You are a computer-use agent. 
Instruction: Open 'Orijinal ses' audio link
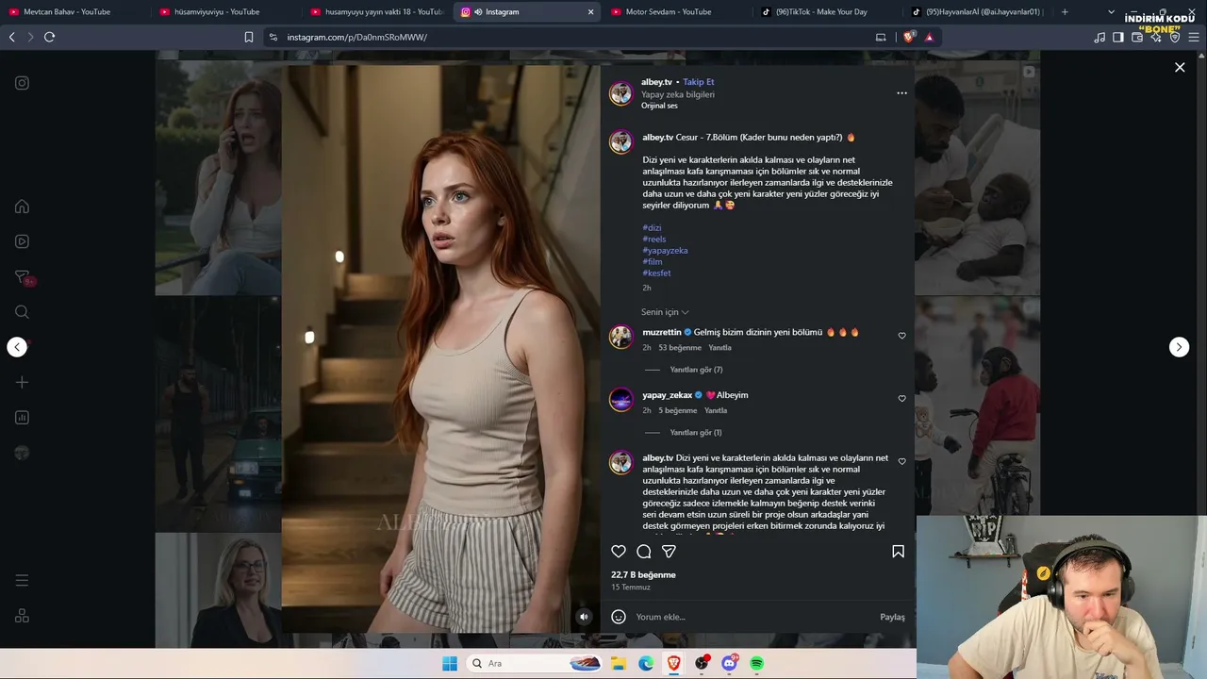[x=659, y=106]
